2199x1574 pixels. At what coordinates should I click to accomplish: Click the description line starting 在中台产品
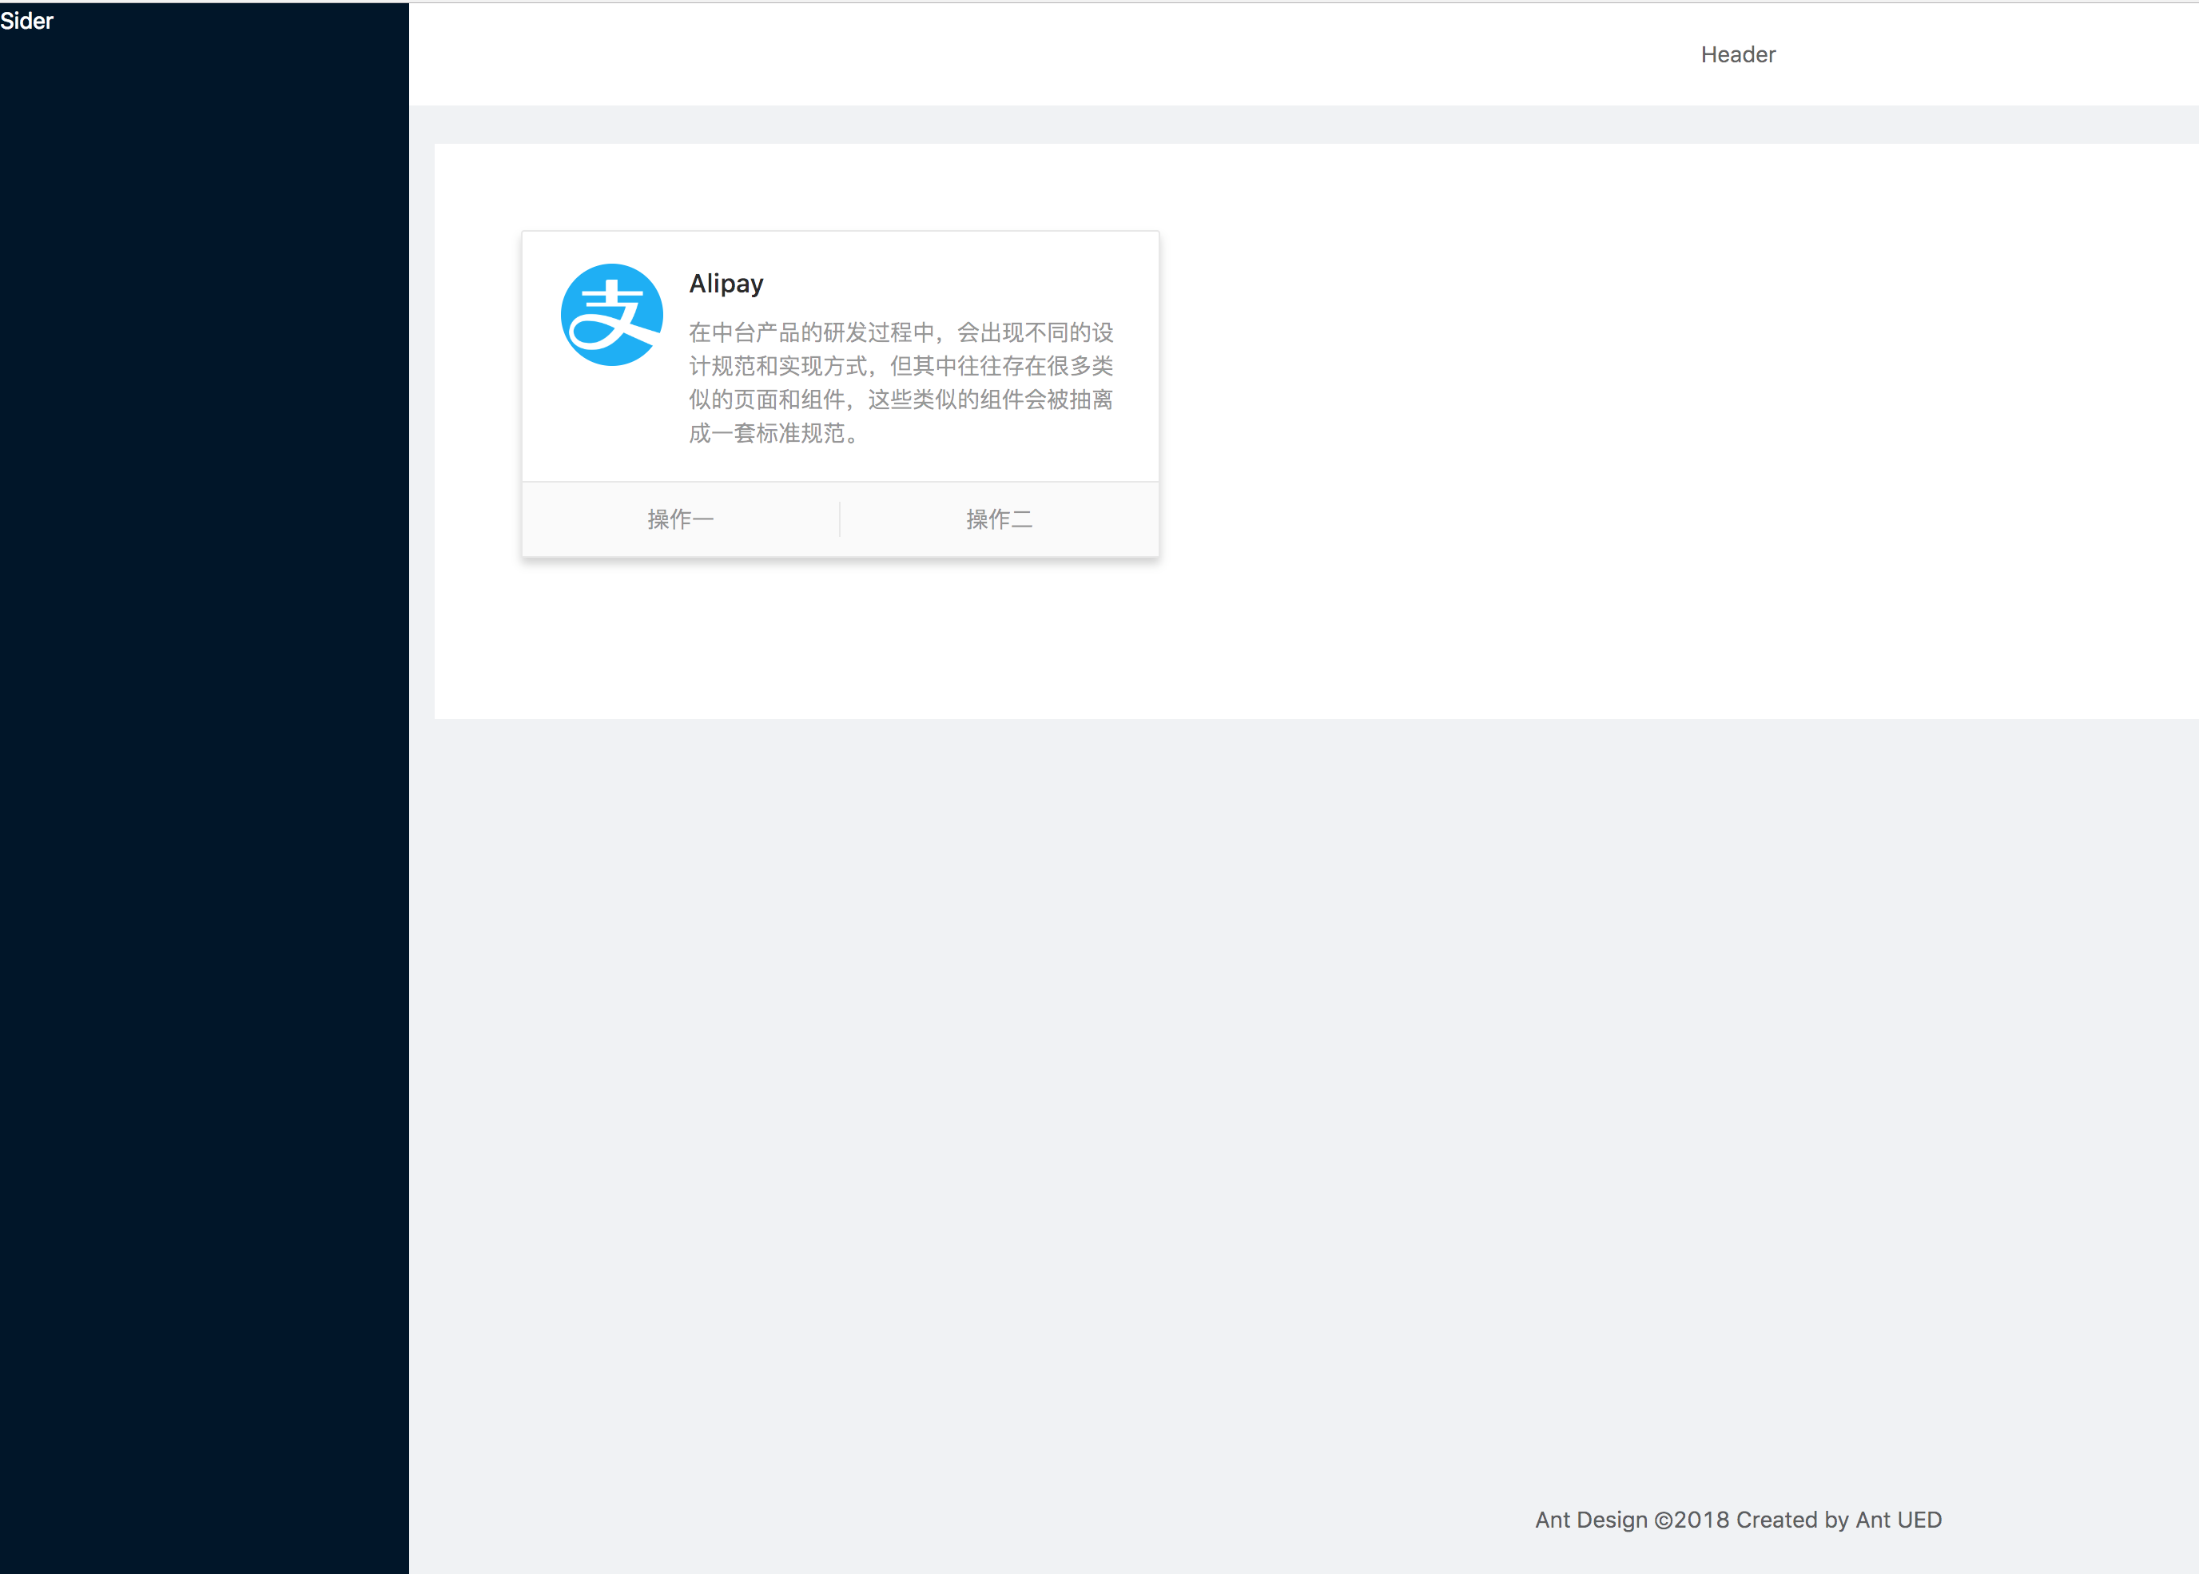901,332
